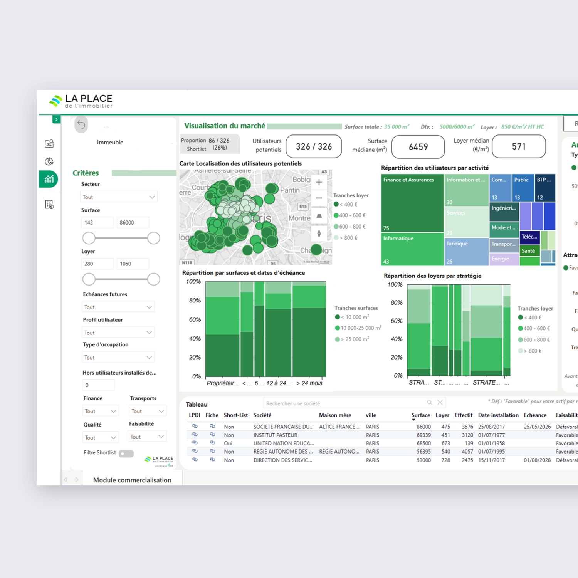Image resolution: width=578 pixels, height=578 pixels.
Task: Click the '< 400 €' map legend entry
Action: (346, 204)
